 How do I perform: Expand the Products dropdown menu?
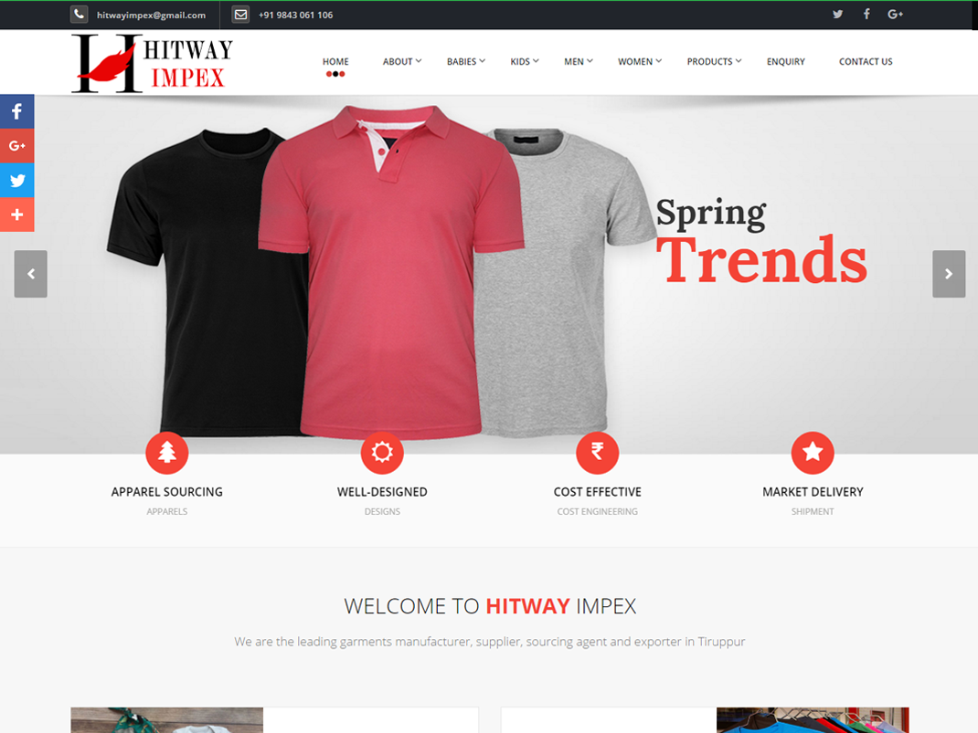[714, 62]
